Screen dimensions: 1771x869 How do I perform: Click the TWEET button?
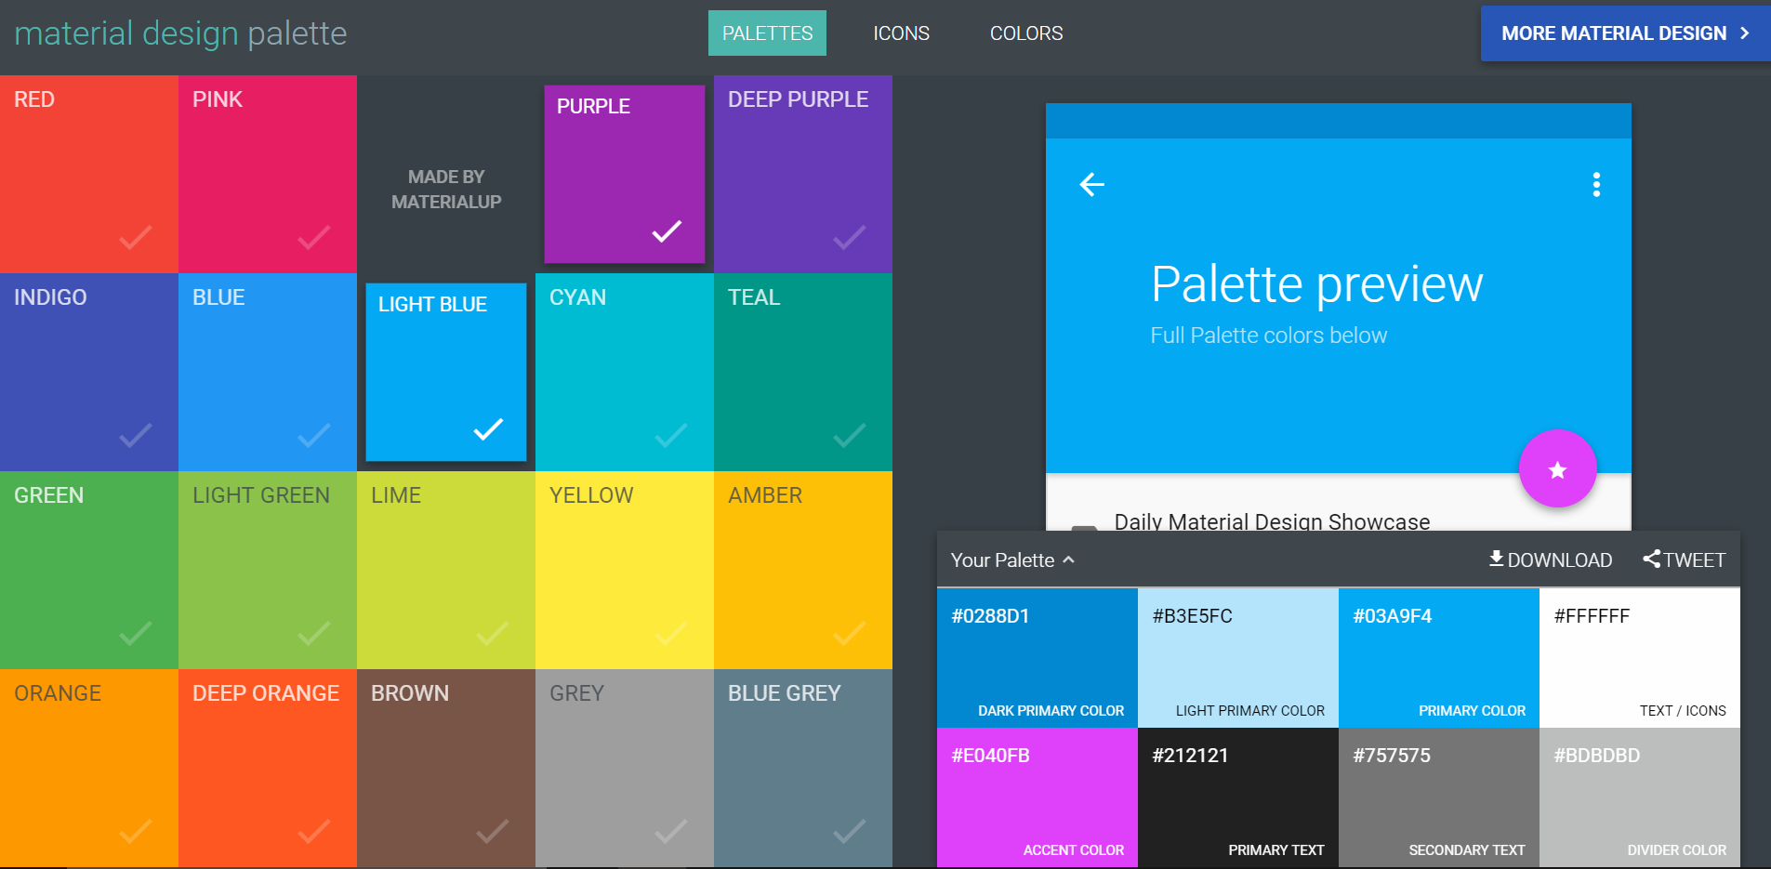click(x=1684, y=560)
